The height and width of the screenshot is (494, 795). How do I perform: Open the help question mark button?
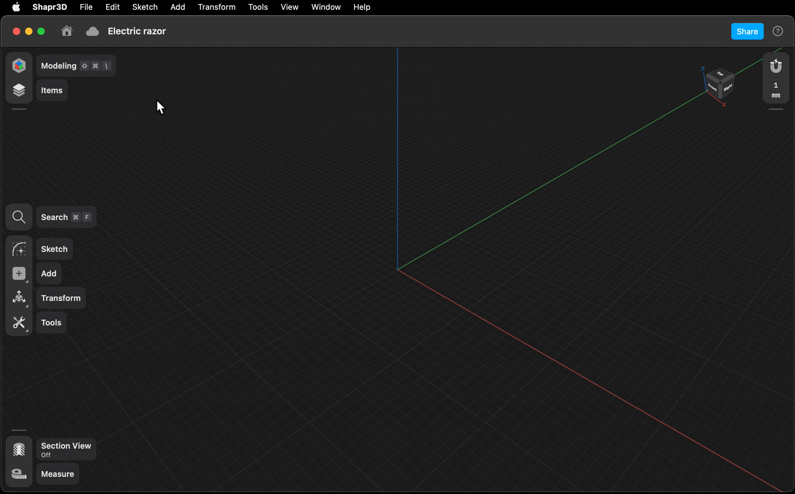[777, 31]
